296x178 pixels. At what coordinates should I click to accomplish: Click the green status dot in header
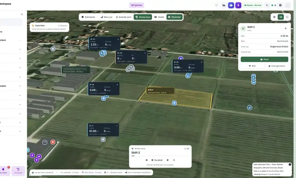pyautogui.click(x=272, y=5)
